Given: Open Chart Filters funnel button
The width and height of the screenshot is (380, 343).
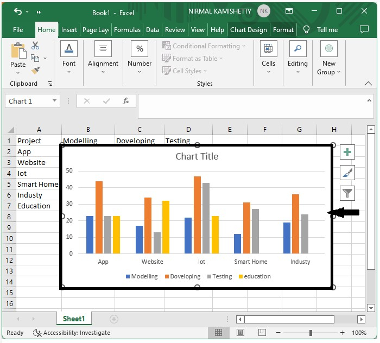Looking at the screenshot, I should tap(347, 193).
